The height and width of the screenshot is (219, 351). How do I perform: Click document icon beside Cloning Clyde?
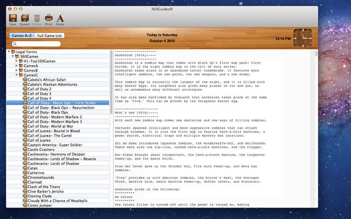(x=25, y=196)
